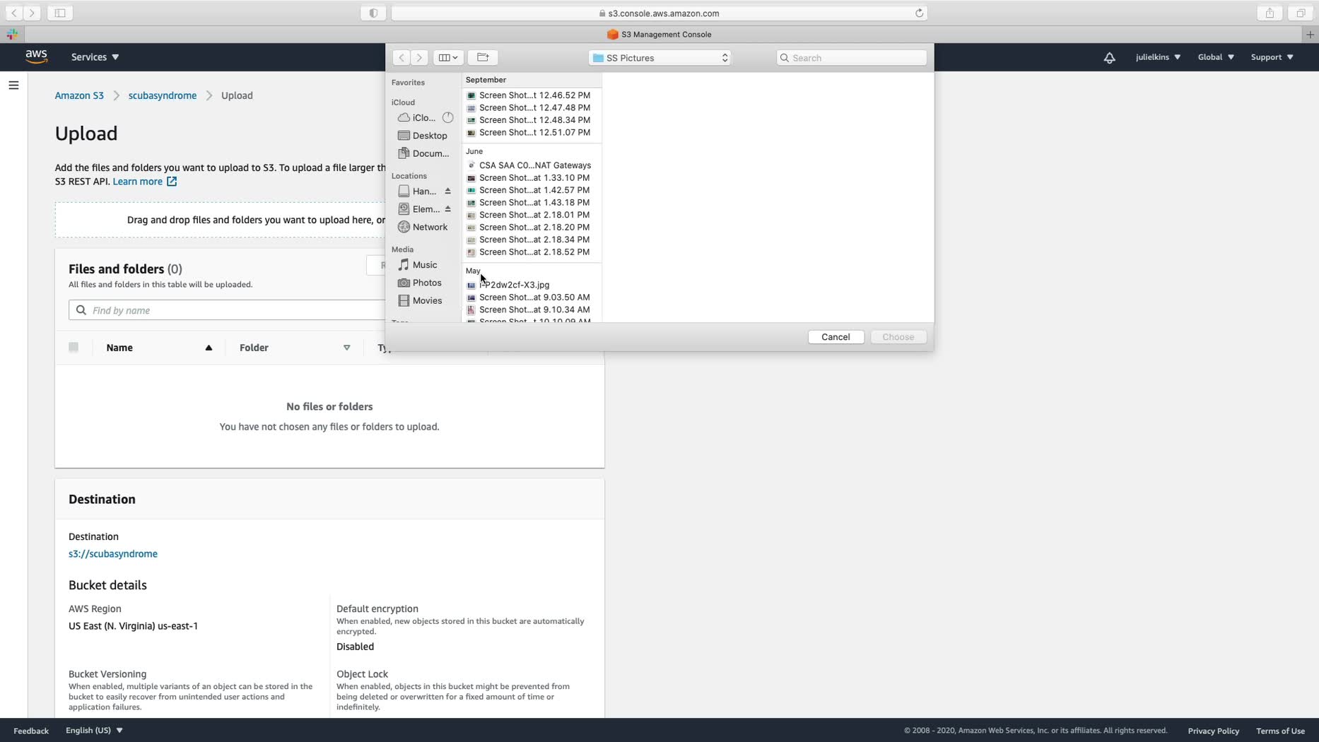Open Network location in sidebar
The height and width of the screenshot is (742, 1319).
point(423,227)
